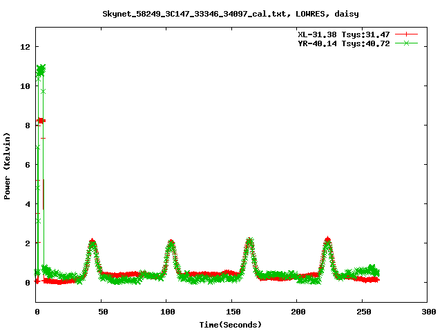Viewport: 442px width, 331px height.
Task: Click x-axis tick label 150
Action: pos(233,312)
